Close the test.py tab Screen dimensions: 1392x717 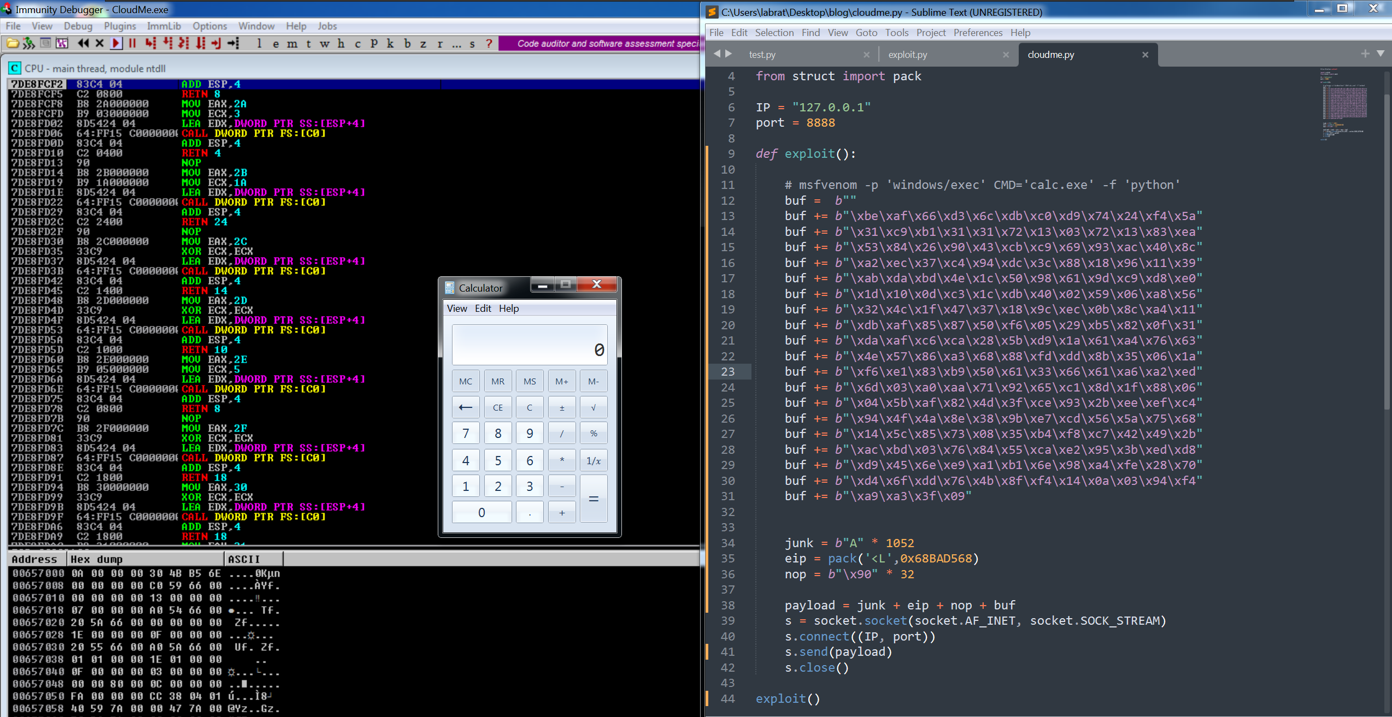tap(866, 55)
